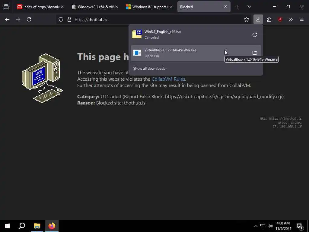This screenshot has height=232, width=309.
Task: Show hidden system tray icons
Action: pyautogui.click(x=255, y=226)
